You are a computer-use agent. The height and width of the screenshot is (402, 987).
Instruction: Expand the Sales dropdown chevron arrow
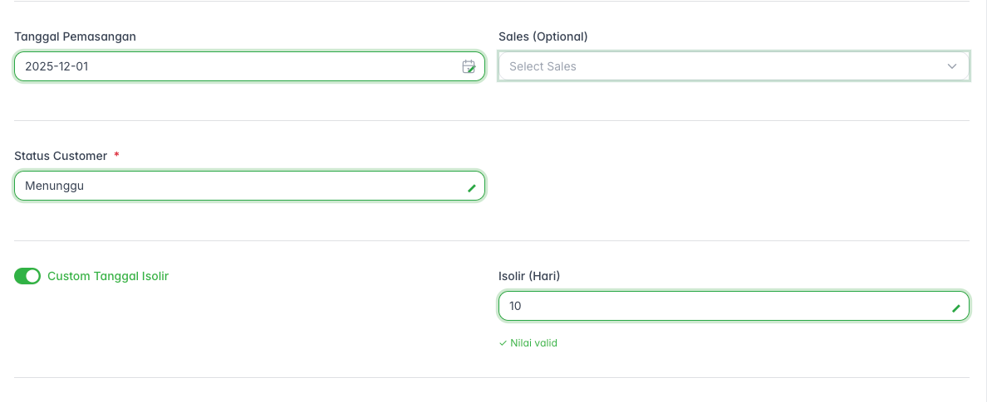pos(952,66)
